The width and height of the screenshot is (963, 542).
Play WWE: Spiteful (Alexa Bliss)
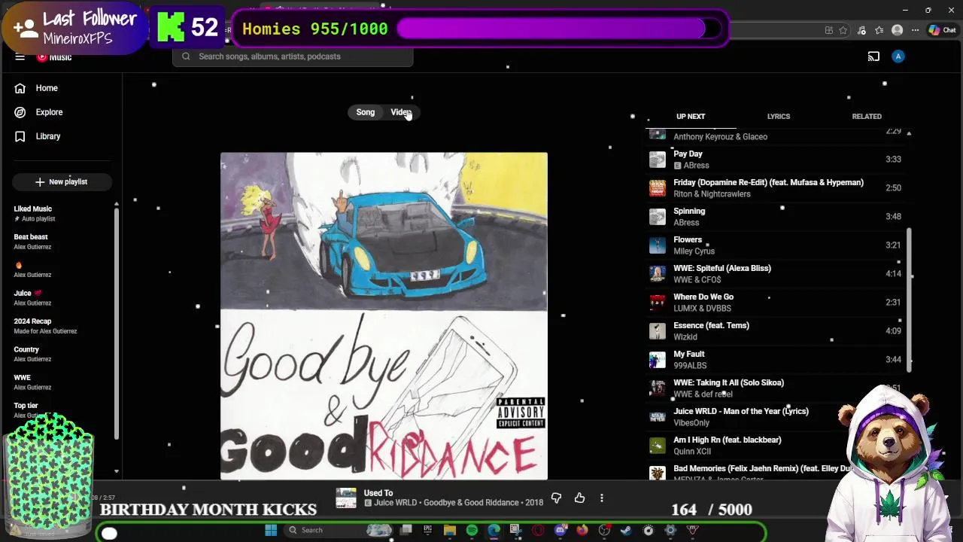[775, 274]
